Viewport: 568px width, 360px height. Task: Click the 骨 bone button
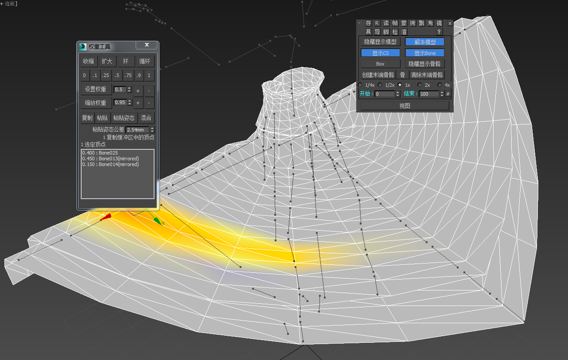point(402,75)
